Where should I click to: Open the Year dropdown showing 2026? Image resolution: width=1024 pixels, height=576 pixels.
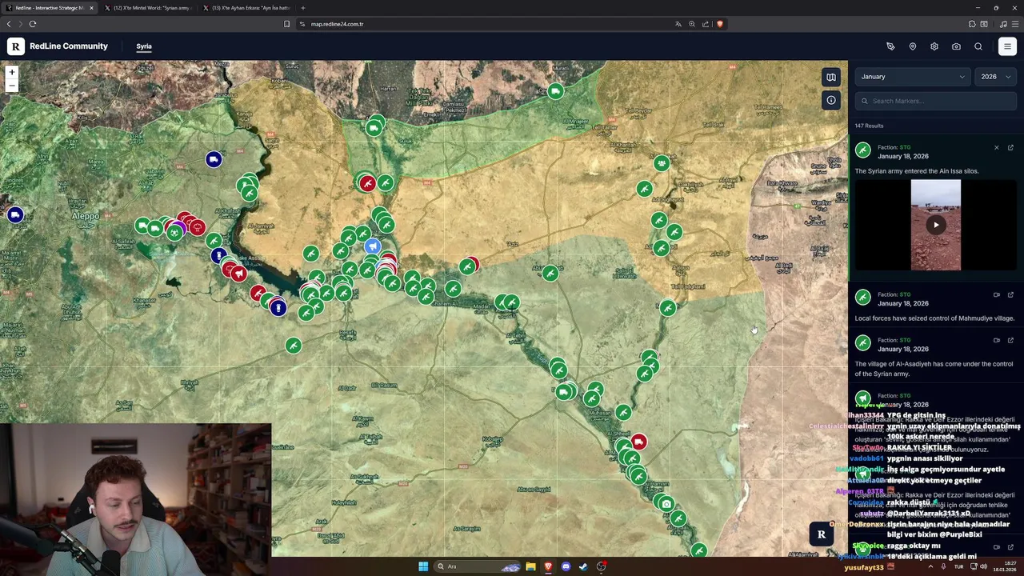996,77
